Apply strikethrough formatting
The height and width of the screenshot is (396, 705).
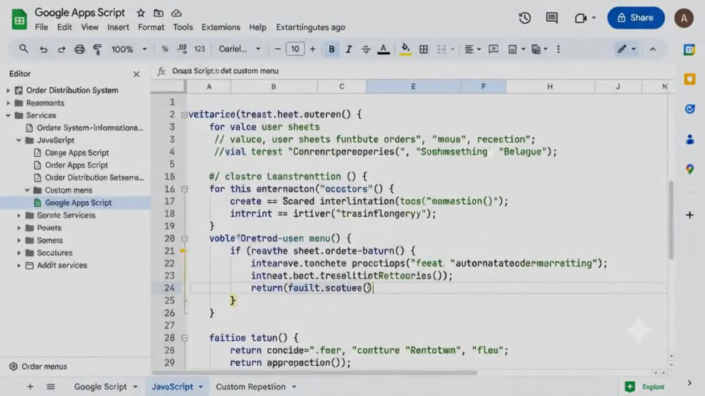click(x=365, y=49)
